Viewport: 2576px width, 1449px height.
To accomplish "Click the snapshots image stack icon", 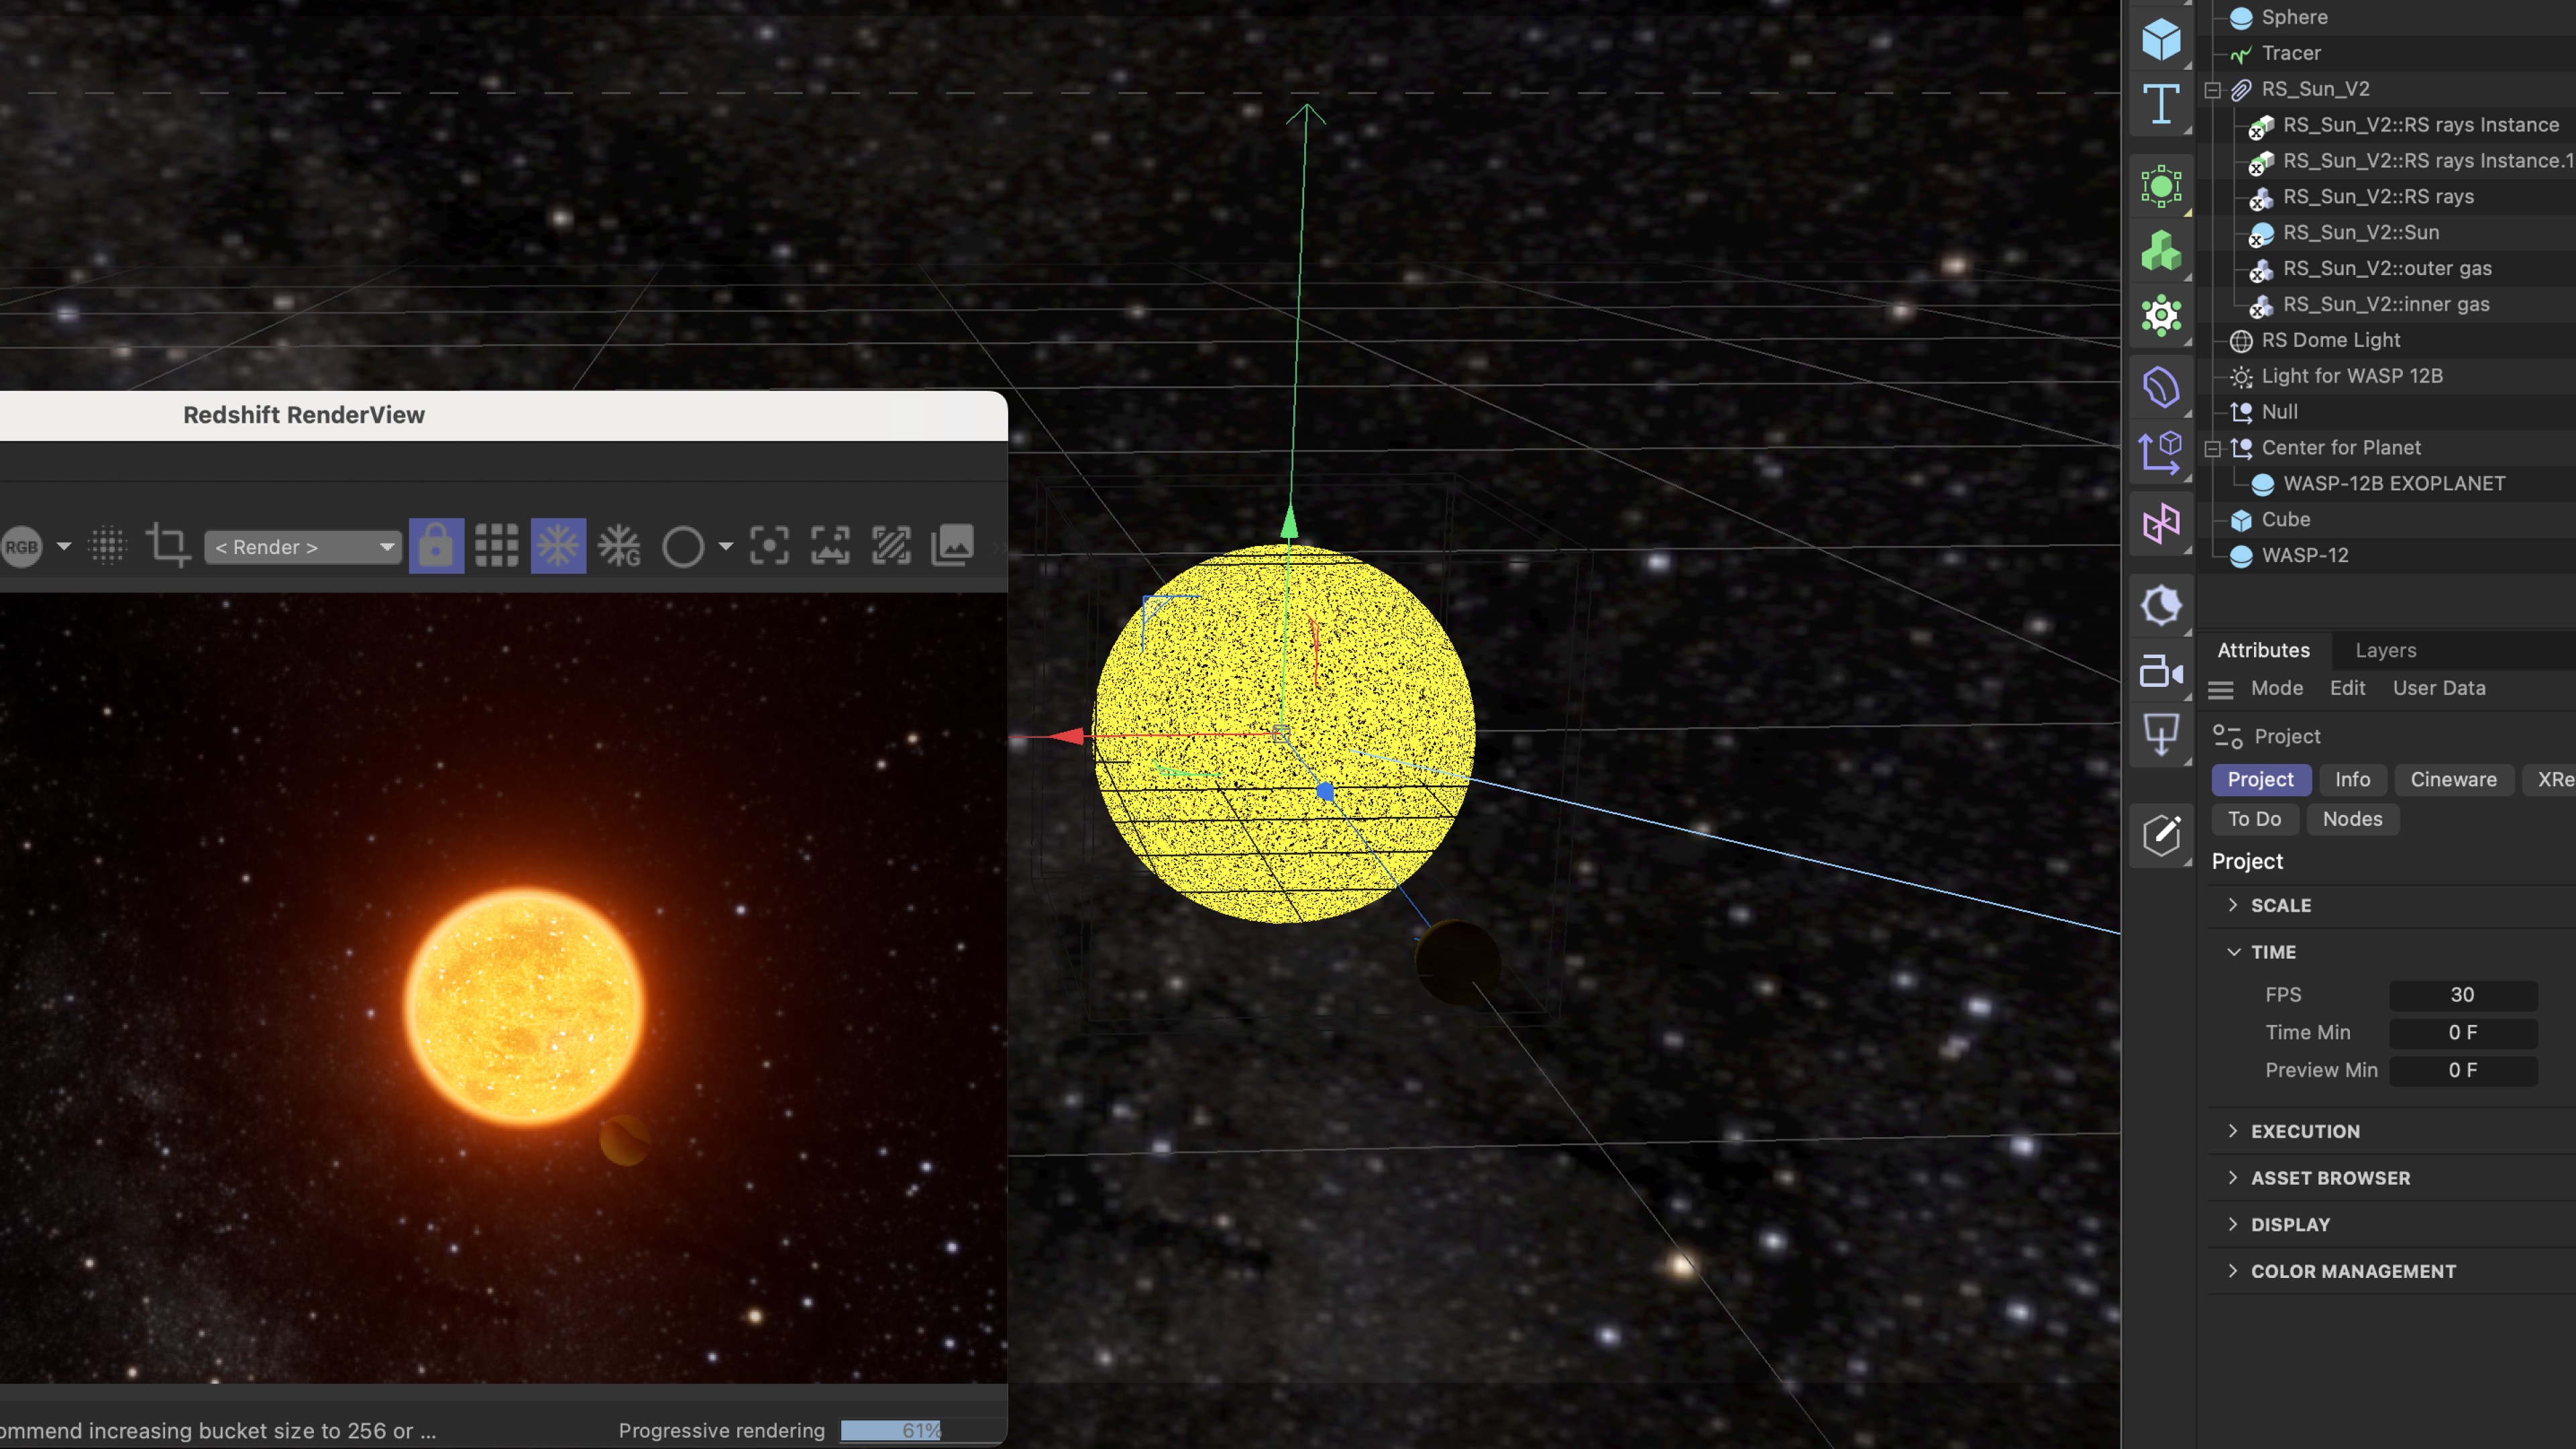I will pos(952,546).
